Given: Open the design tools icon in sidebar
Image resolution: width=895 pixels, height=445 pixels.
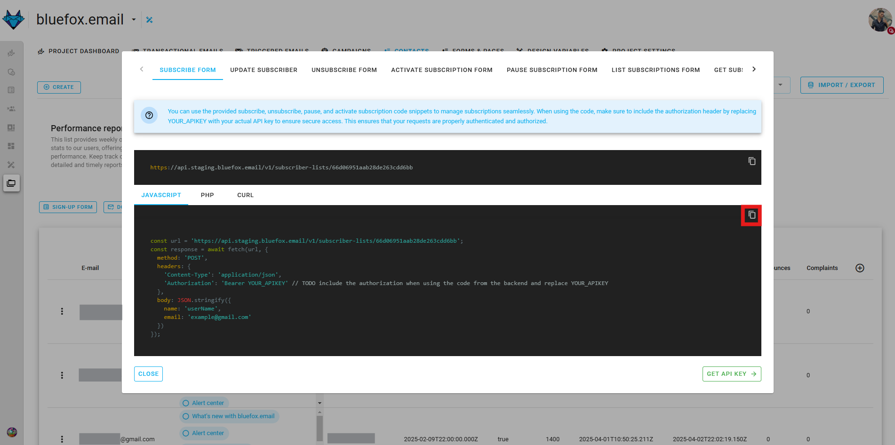Looking at the screenshot, I should [x=11, y=165].
